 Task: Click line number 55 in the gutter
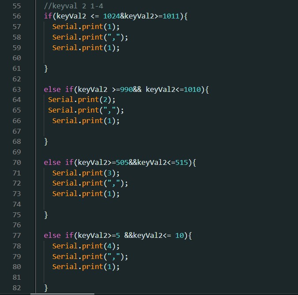[17, 6]
